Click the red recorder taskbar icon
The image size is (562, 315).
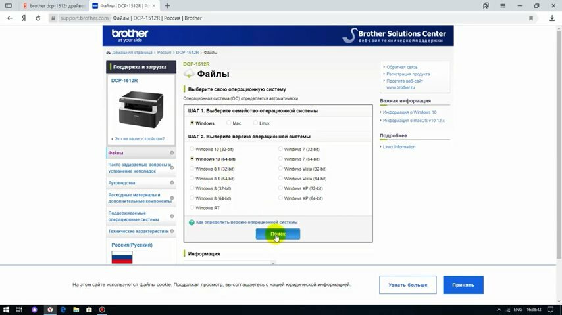(x=102, y=310)
